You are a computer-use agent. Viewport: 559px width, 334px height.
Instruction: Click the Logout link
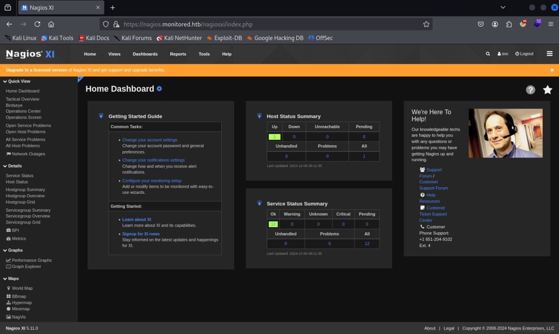tap(525, 54)
